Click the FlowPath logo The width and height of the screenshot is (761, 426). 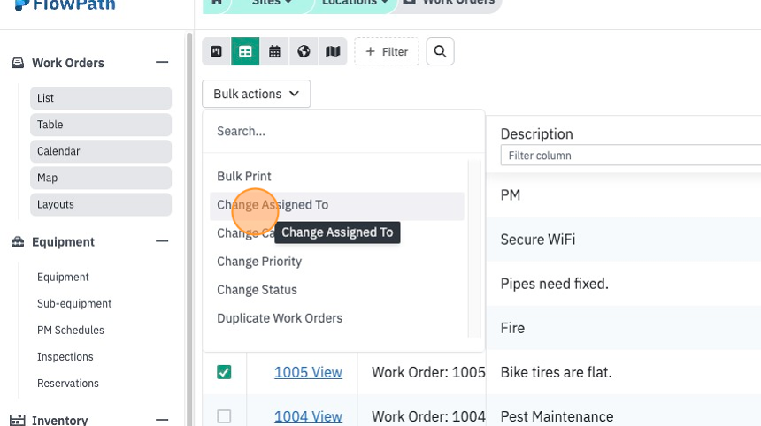pyautogui.click(x=65, y=4)
